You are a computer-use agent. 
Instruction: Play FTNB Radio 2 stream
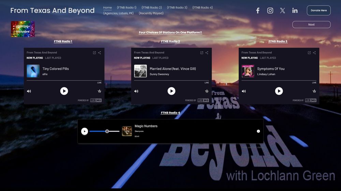pos(172,91)
